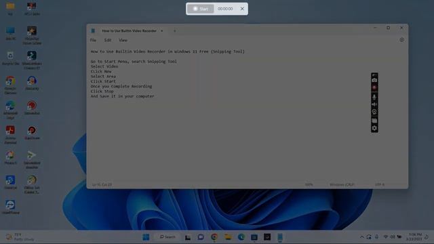
Task: Open Google Chrome from the taskbar
Action: coord(214,237)
